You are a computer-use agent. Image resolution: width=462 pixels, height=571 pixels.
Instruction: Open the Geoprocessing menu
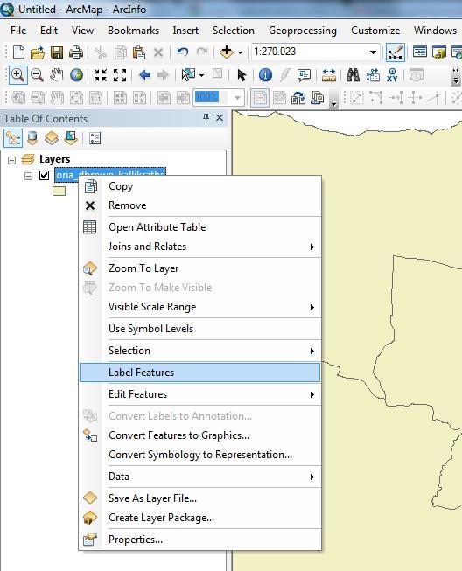(303, 31)
